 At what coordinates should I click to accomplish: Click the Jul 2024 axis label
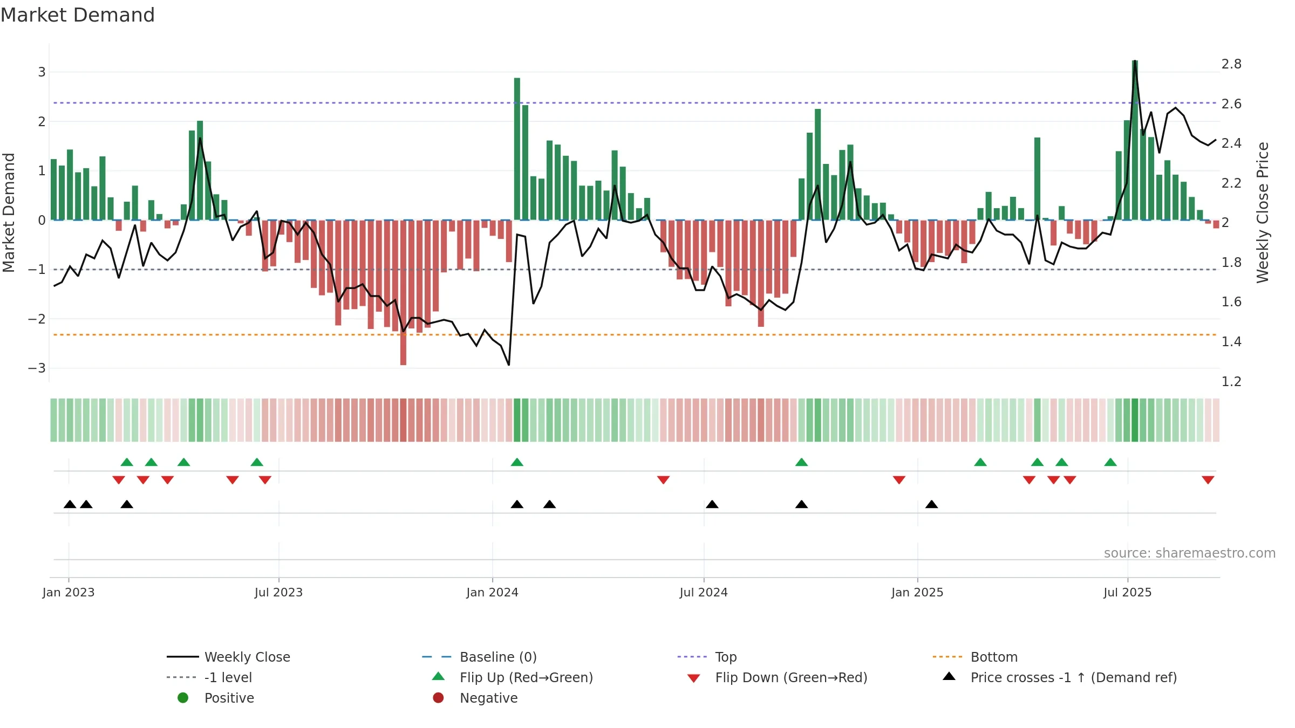pos(704,592)
